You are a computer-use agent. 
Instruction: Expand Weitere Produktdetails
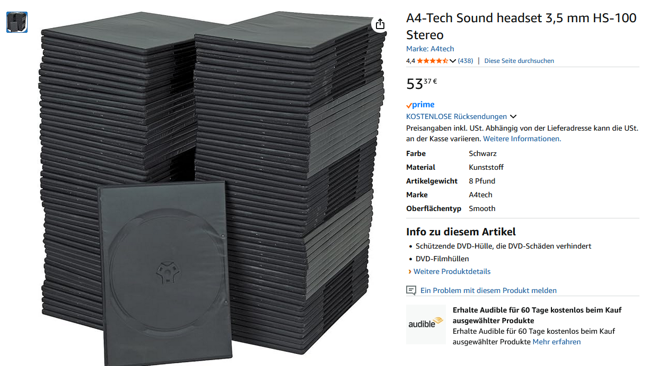452,271
